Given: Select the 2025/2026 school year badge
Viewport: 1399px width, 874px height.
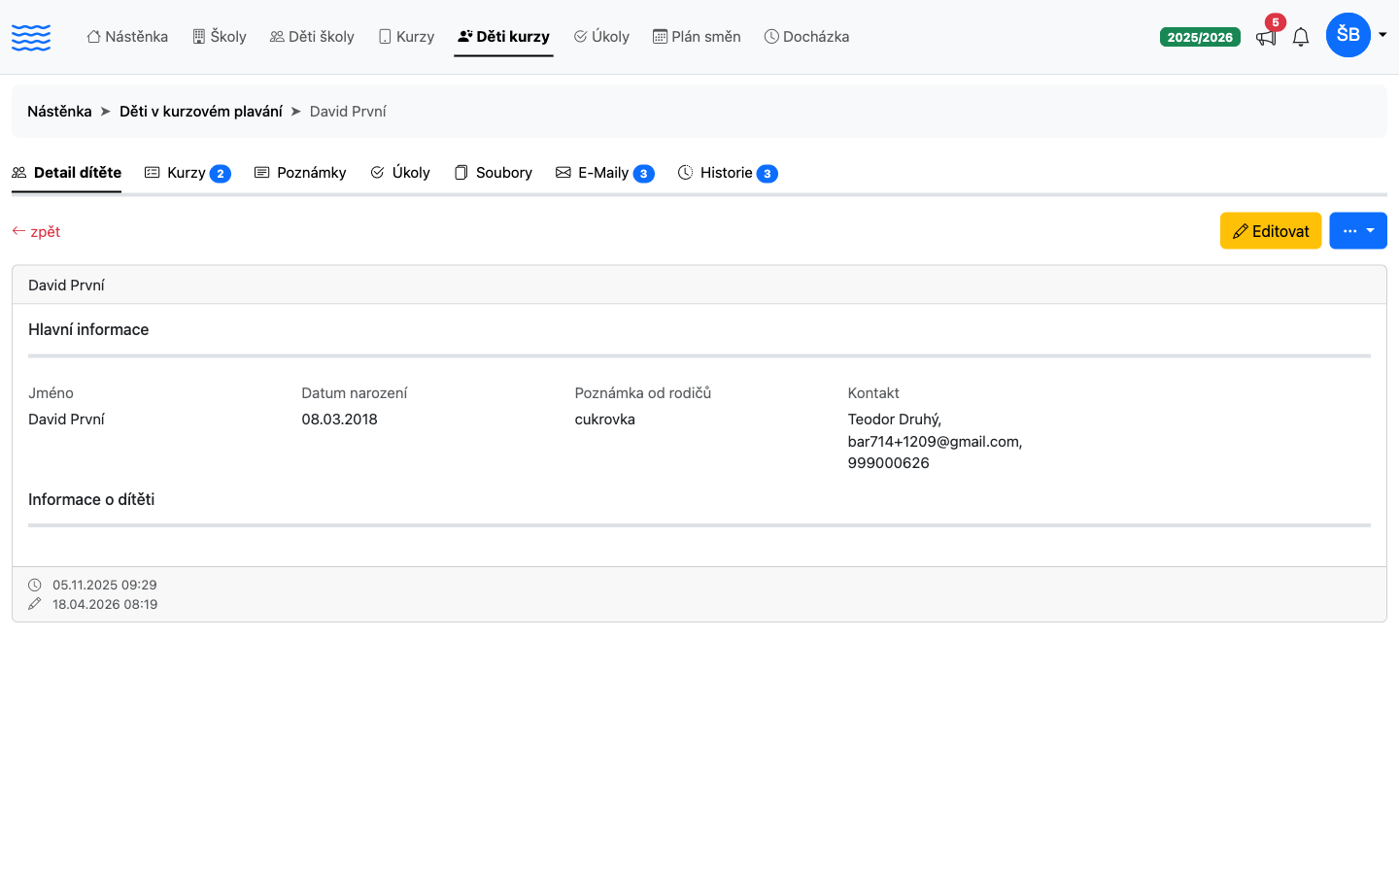Looking at the screenshot, I should [1200, 37].
